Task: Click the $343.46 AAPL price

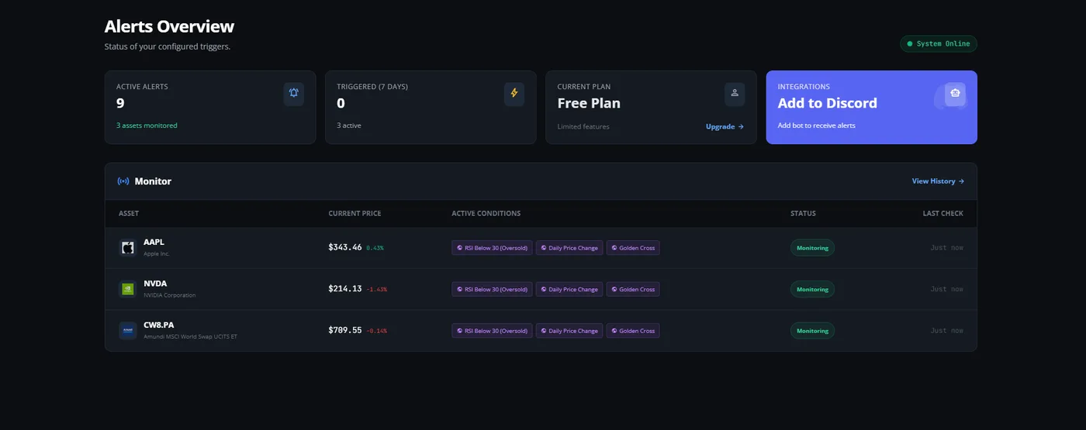Action: 345,247
